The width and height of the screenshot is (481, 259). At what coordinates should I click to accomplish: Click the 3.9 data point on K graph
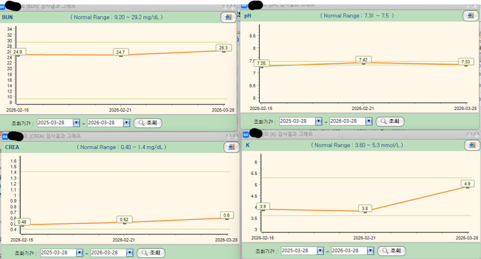pos(263,206)
